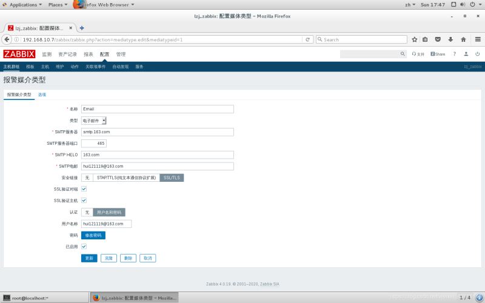Screen dimensions: 485x303
Task: Click the SMTP服务器端口 field 465
Action: coord(94,143)
